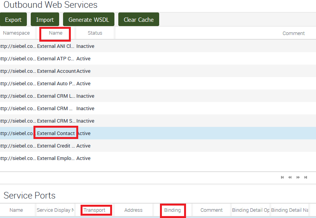Sort by Name column in Outbound Web Services

(x=56, y=33)
